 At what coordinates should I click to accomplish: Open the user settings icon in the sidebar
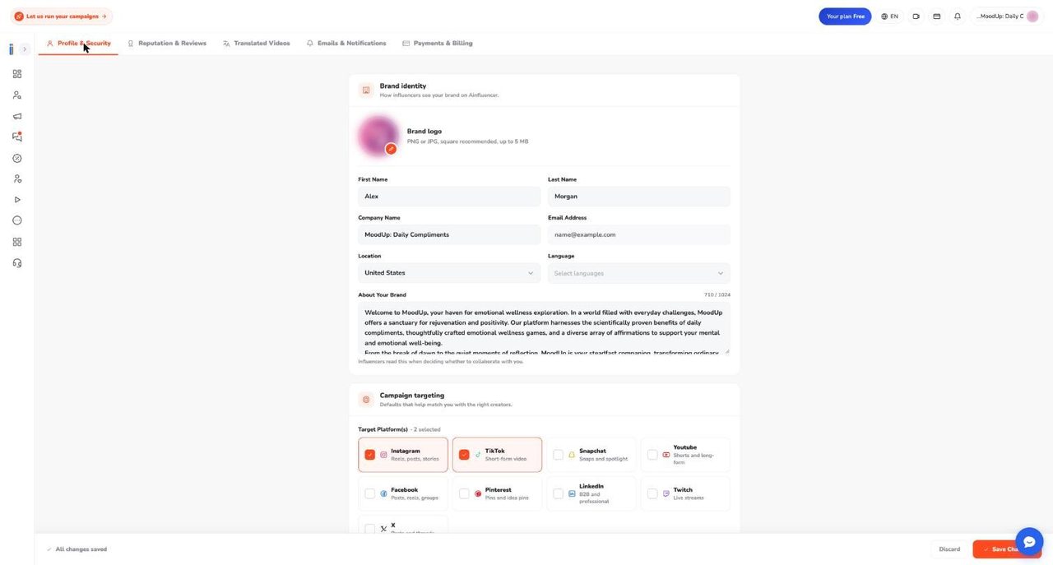pos(17,178)
